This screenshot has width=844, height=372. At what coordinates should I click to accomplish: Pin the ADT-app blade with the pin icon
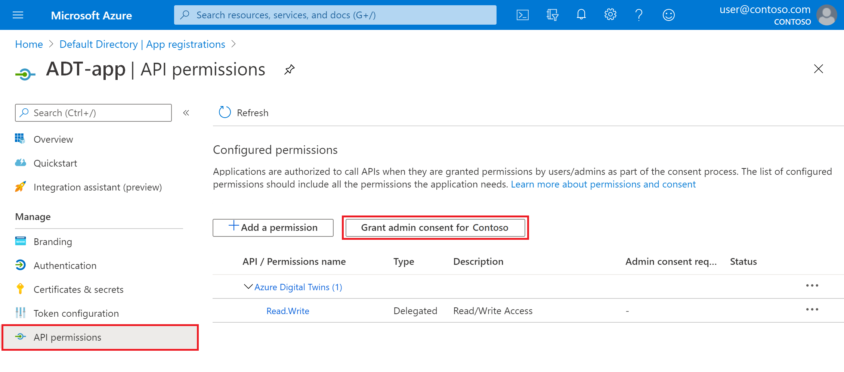pos(289,69)
